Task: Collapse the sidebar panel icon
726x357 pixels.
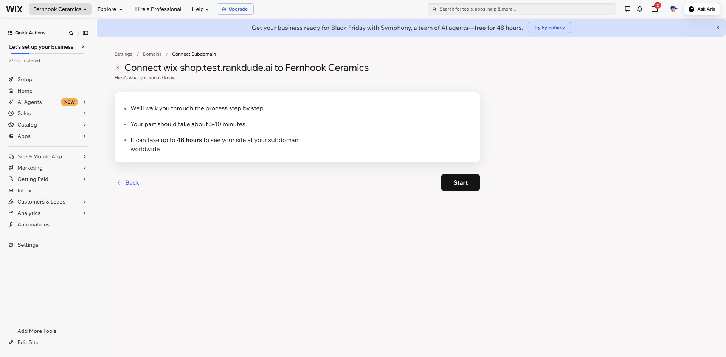Action: 85,33
